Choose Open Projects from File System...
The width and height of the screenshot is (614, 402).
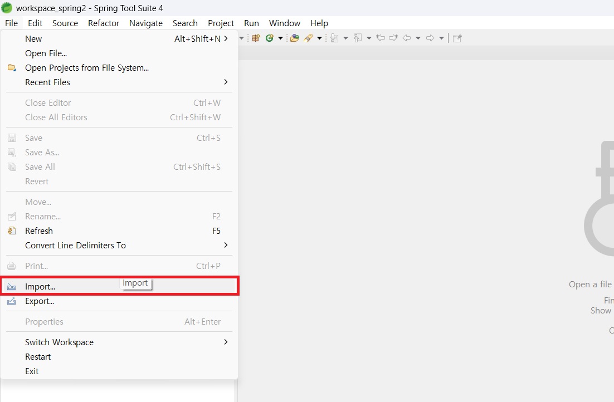click(119, 68)
